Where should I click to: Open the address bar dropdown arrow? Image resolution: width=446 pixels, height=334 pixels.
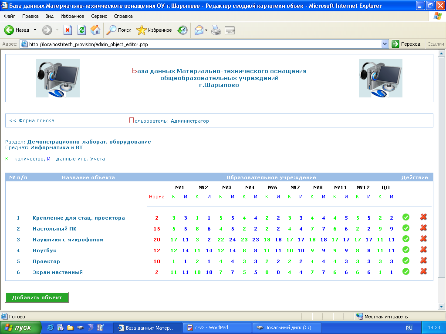pos(385,44)
